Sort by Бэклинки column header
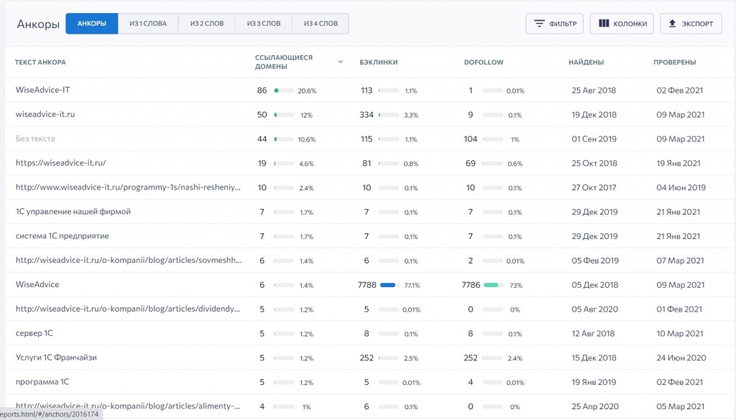 (x=378, y=62)
